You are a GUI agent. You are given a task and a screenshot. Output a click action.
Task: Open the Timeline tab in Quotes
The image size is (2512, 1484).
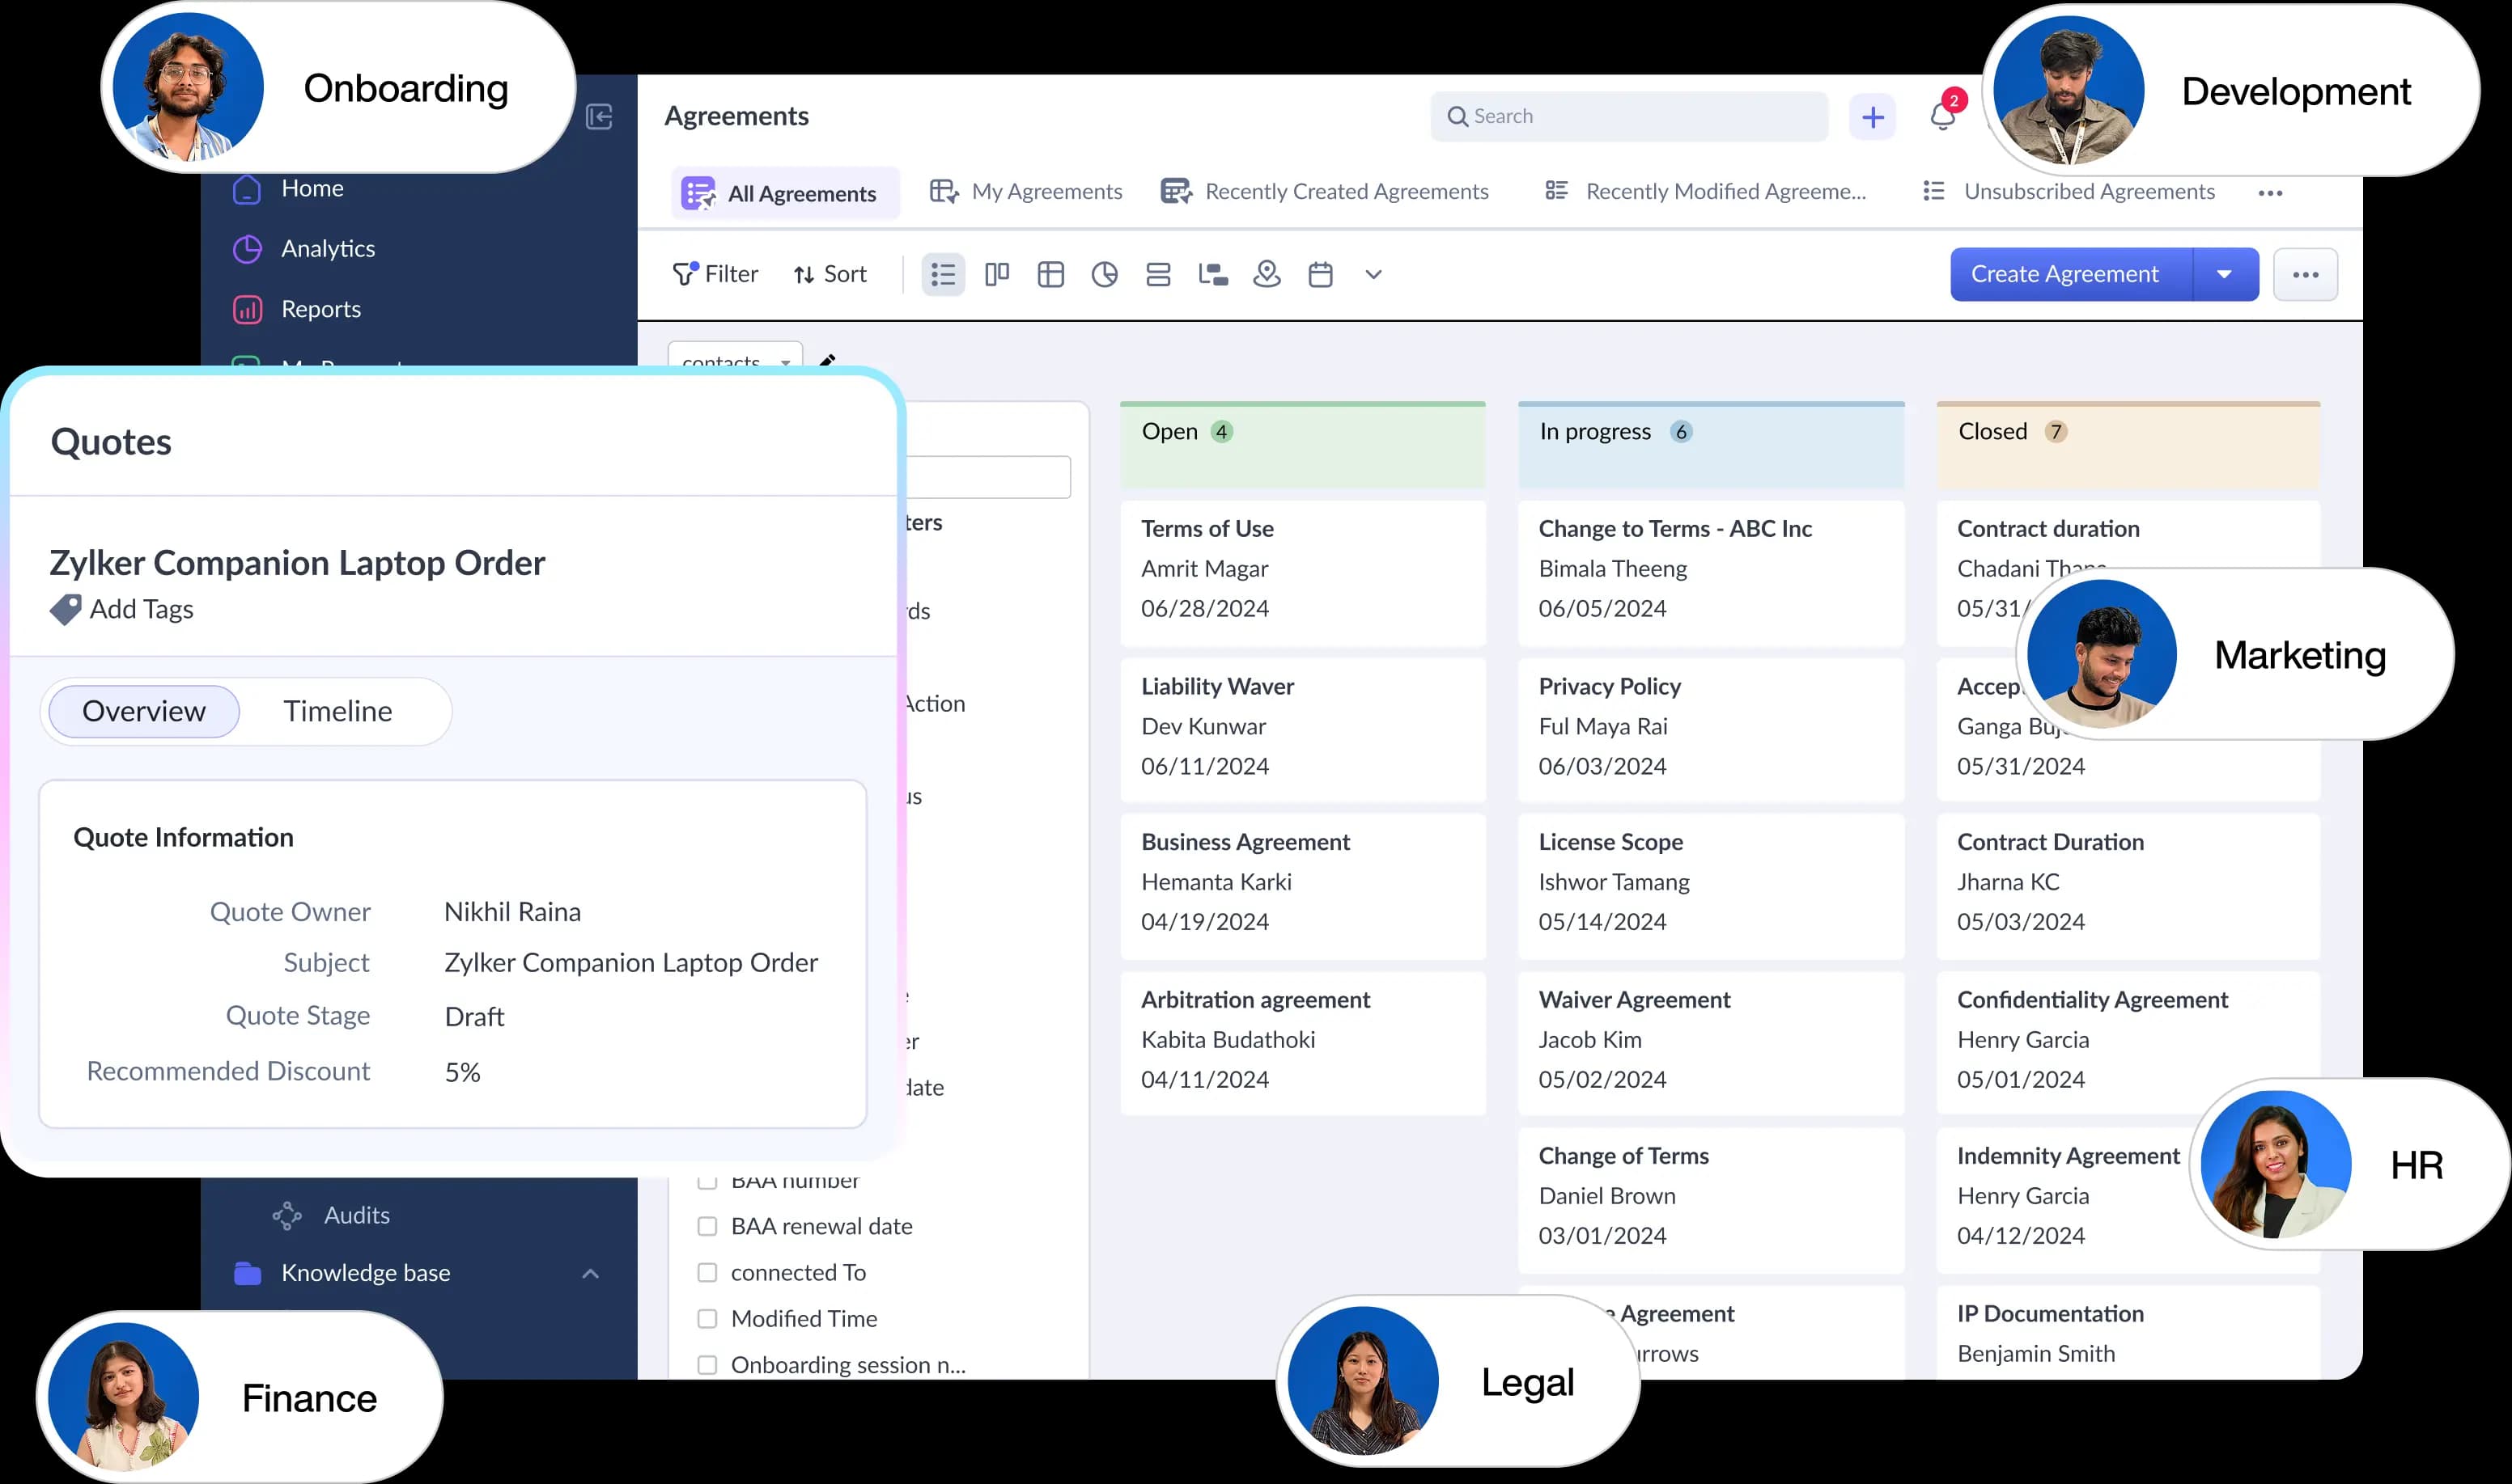(x=337, y=711)
